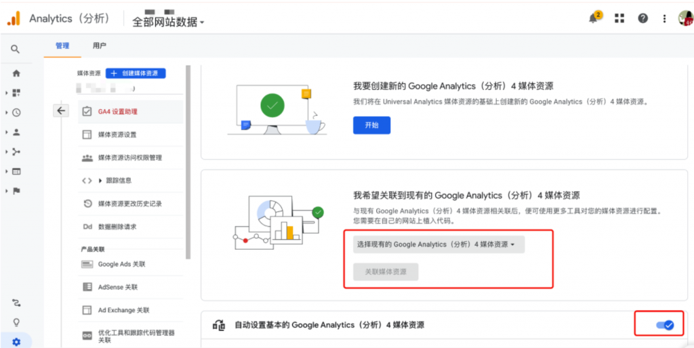The width and height of the screenshot is (694, 348).
Task: Toggle automatic GA4 property setup switch
Action: click(x=664, y=326)
